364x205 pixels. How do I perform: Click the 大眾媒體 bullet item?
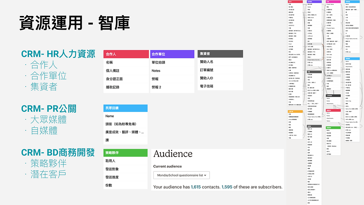tap(48, 120)
